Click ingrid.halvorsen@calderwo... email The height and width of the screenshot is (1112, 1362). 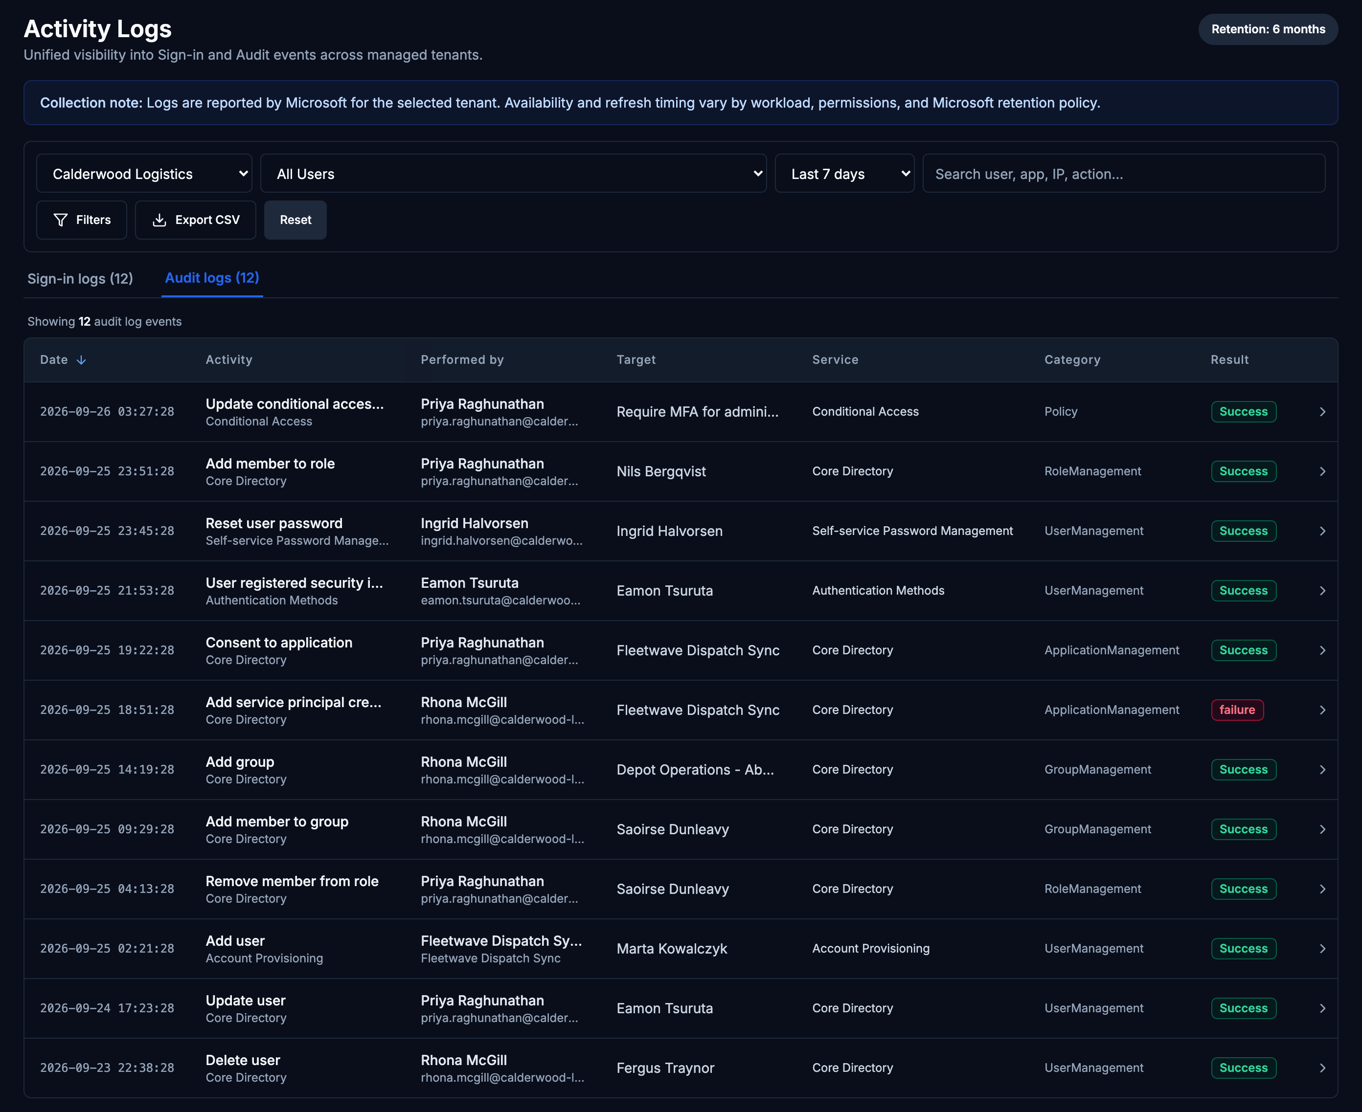502,541
